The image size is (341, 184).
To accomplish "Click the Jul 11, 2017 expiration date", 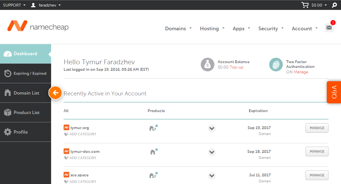I will (x=260, y=175).
